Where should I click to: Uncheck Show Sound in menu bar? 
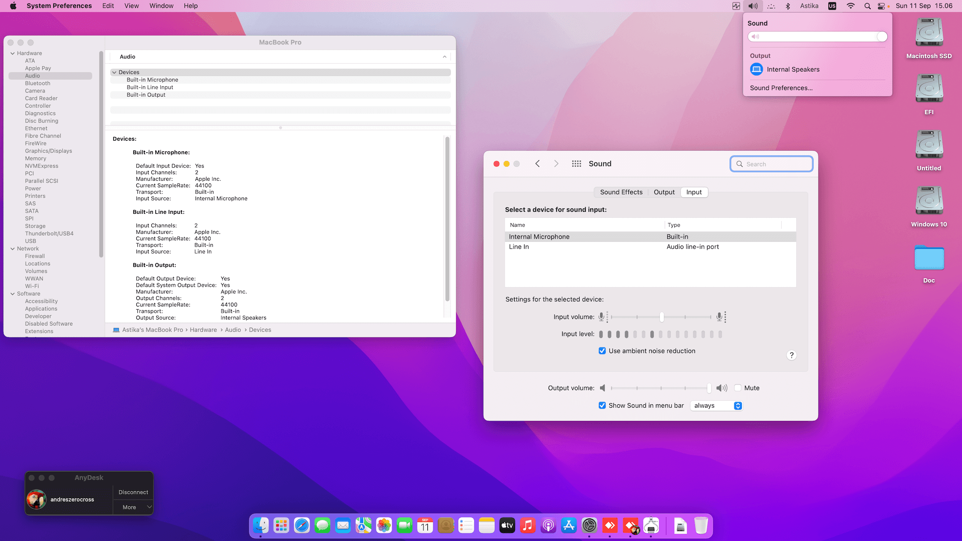pyautogui.click(x=602, y=405)
